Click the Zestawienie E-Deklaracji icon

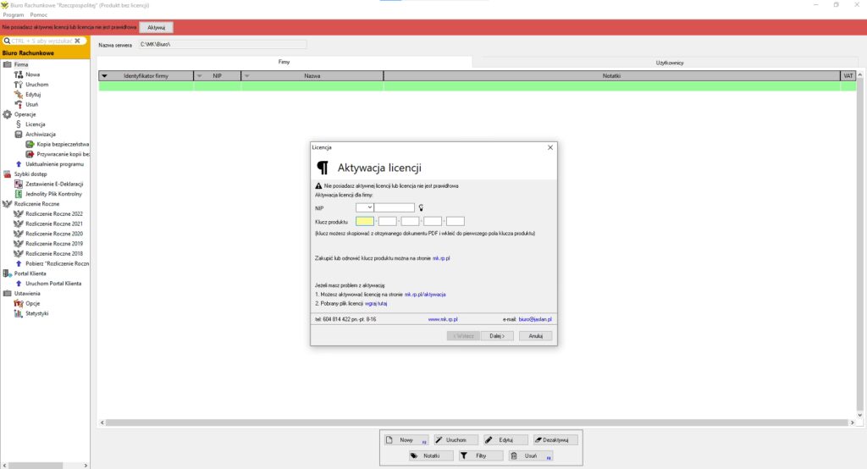[19, 184]
